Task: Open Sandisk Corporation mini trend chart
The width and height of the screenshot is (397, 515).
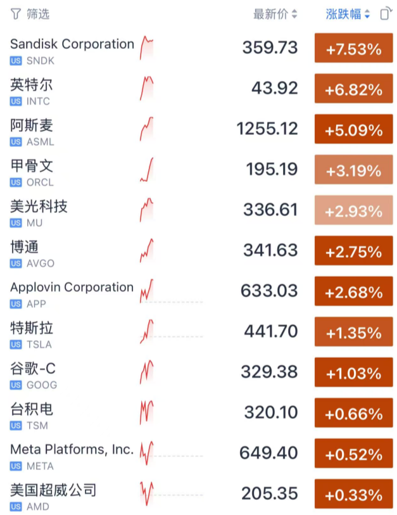Action: 147,49
